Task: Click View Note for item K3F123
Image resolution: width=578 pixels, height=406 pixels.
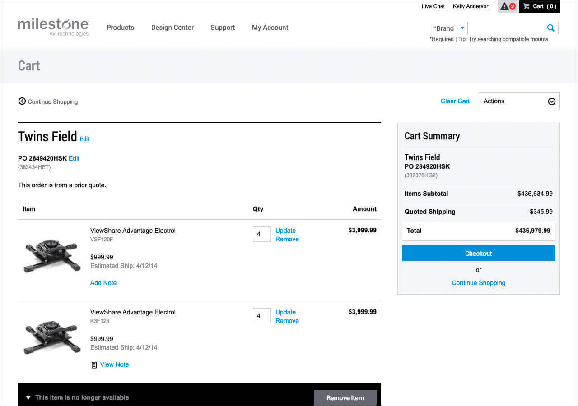Action: [114, 364]
